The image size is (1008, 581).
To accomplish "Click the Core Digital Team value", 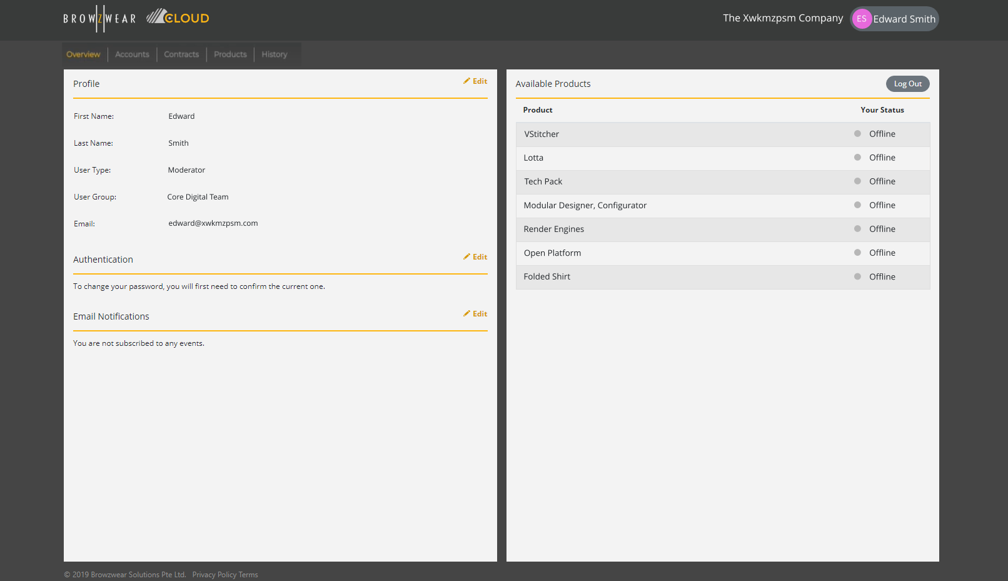I will pos(198,197).
